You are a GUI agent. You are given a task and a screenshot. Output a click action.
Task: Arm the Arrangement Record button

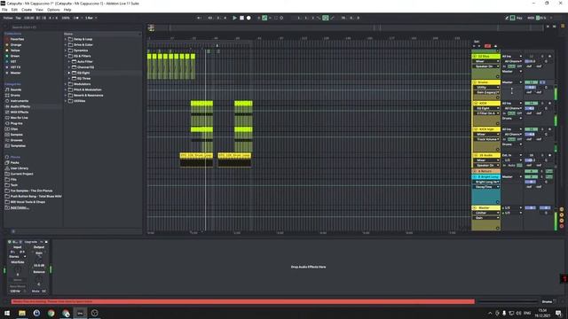click(248, 18)
